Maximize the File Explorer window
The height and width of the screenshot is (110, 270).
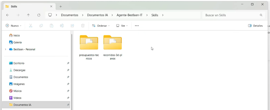click(x=252, y=4)
